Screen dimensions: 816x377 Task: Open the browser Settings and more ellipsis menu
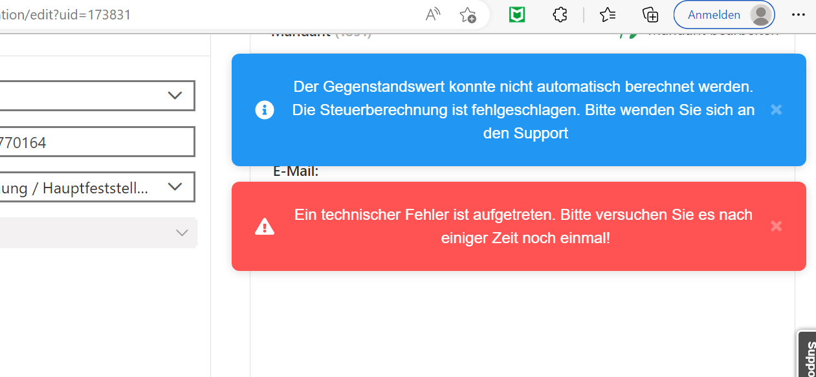[x=799, y=15]
